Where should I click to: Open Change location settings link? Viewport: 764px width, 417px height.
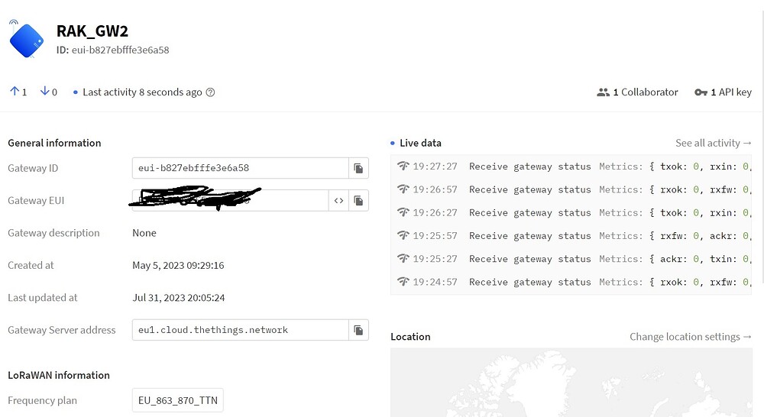691,337
